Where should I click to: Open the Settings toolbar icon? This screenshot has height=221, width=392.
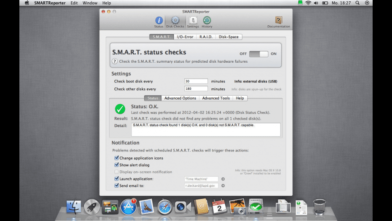[193, 22]
